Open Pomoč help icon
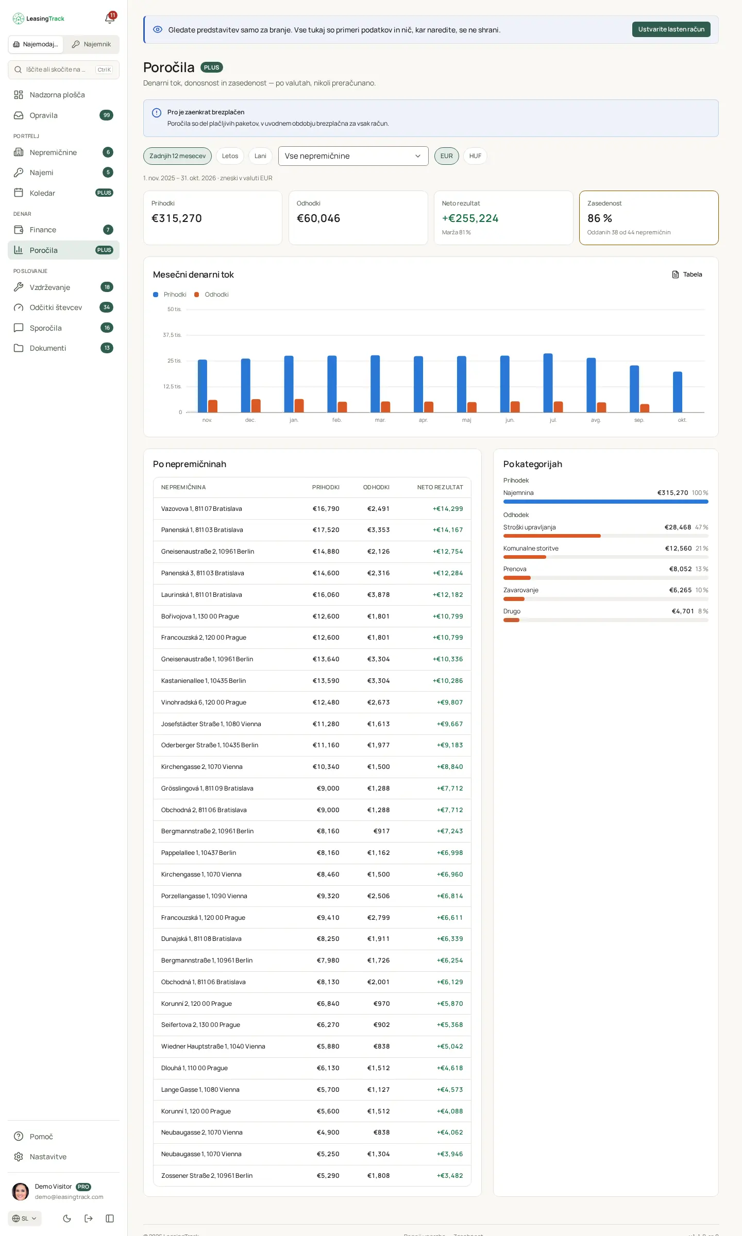 coord(19,1136)
